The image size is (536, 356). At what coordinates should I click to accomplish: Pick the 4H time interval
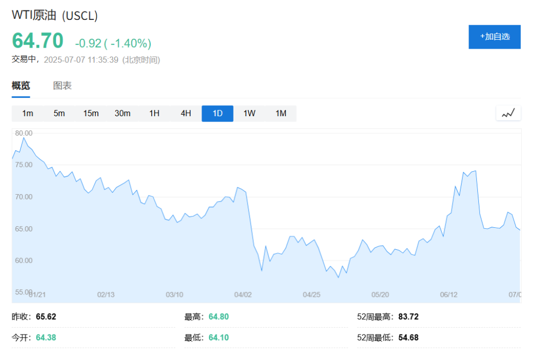coord(186,114)
